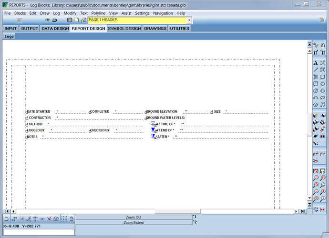The height and width of the screenshot is (238, 329).
Task: Toggle endpoint snap with connected nodes icon
Action: (x=14, y=219)
